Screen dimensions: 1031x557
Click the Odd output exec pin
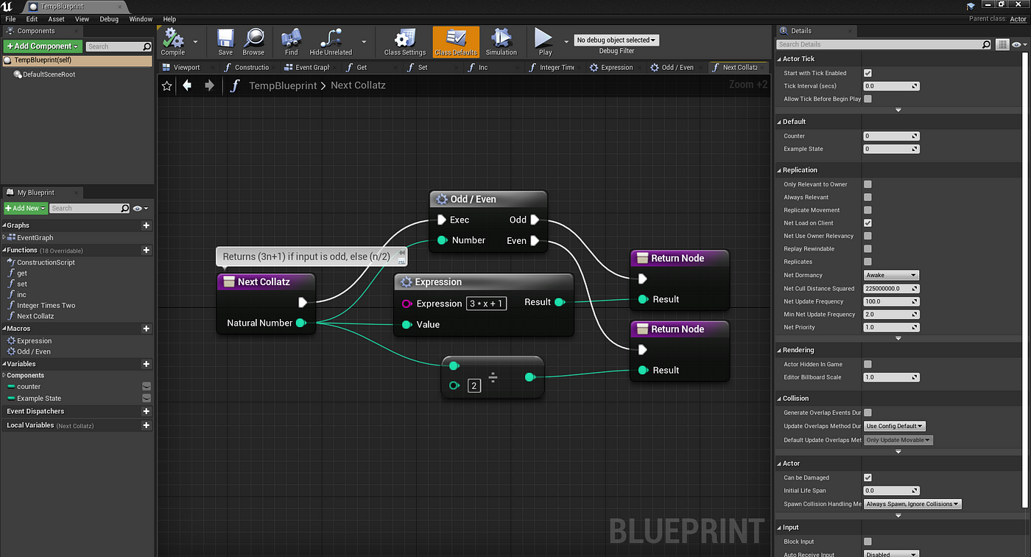tap(535, 220)
